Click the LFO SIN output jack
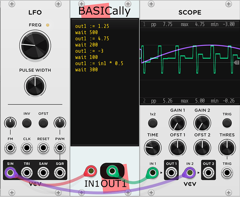240x197 pixels. (x=10, y=173)
